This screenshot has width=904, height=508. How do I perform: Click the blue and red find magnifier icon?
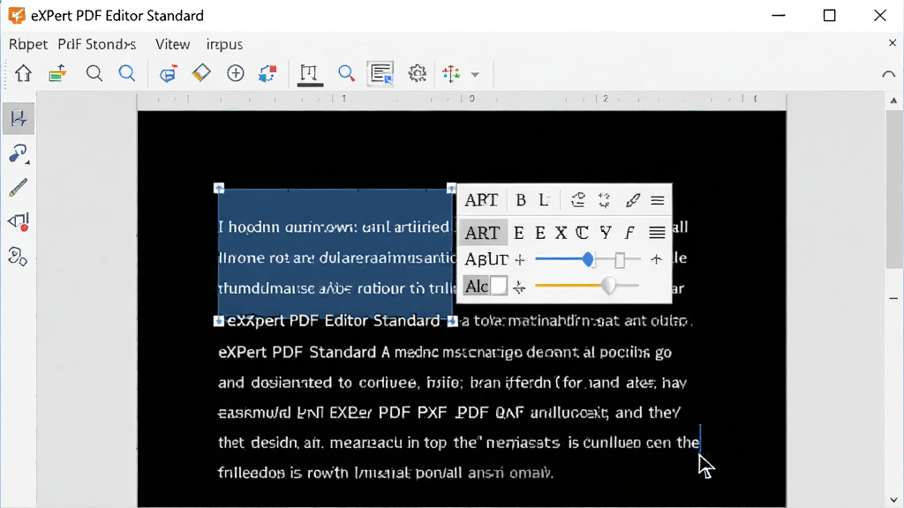pos(346,74)
